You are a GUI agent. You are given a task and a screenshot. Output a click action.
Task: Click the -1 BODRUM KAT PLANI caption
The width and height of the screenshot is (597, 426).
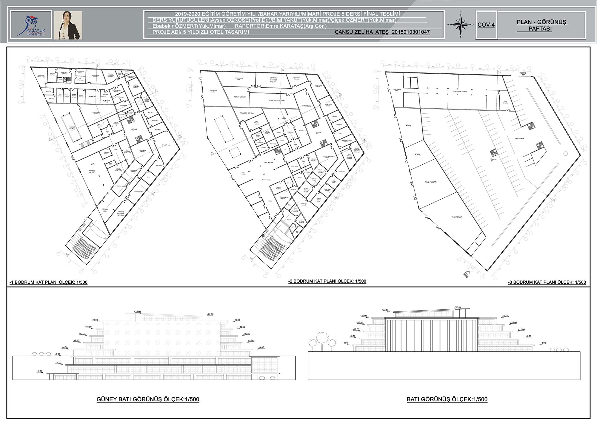pyautogui.click(x=48, y=282)
